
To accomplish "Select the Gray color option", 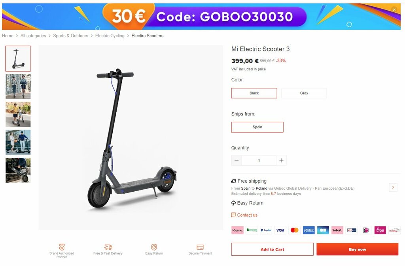I will tap(304, 93).
